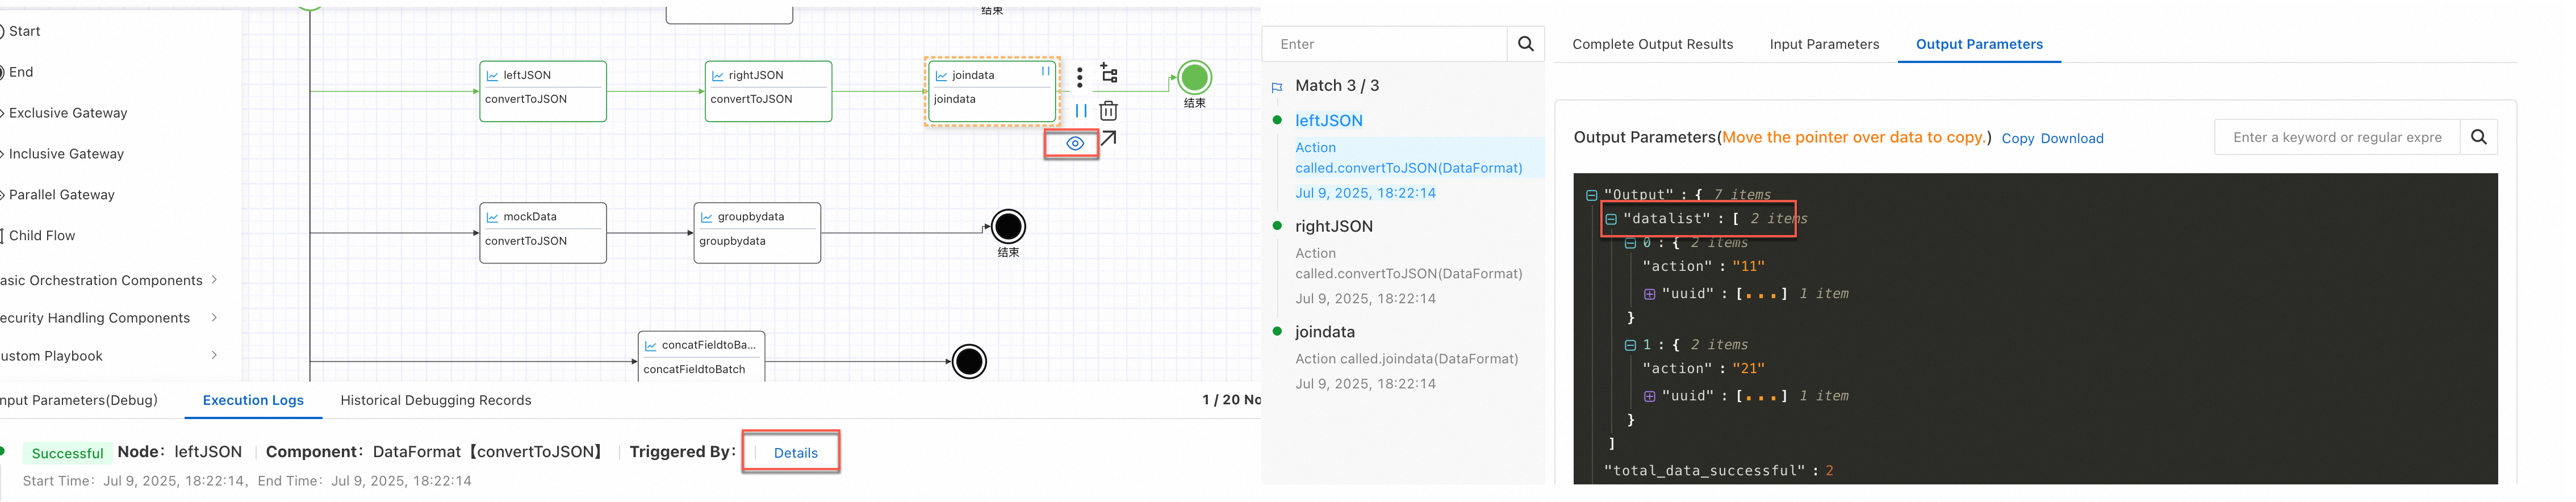Screen dimensions: 2576x502
Task: Click Download link for output parameters
Action: pyautogui.click(x=2072, y=139)
